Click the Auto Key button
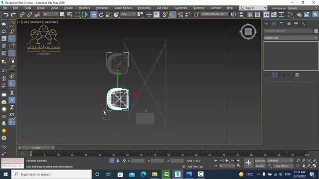 [260, 161]
